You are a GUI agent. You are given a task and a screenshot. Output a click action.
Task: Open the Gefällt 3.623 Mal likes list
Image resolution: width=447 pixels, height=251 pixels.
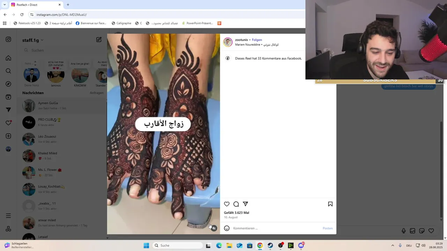click(236, 213)
